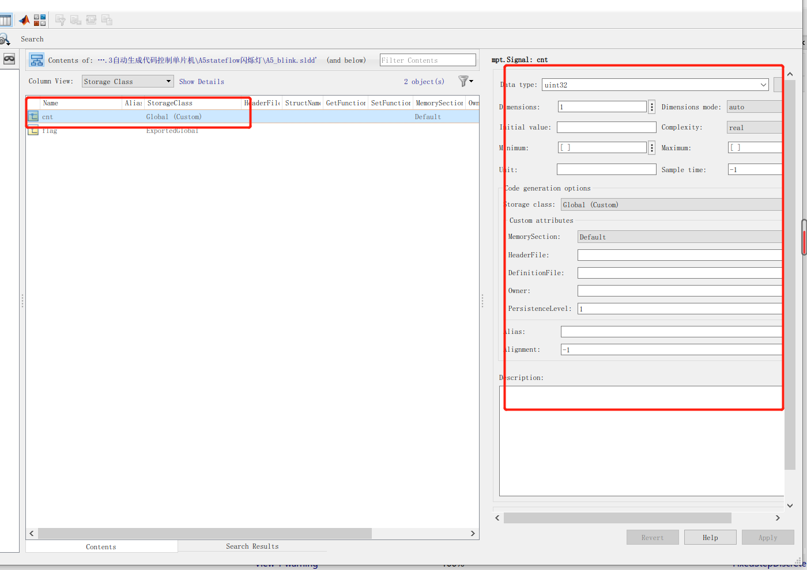Screen dimensions: 807x570
Task: Toggle the masked subsystems mask icon
Action: [9, 59]
